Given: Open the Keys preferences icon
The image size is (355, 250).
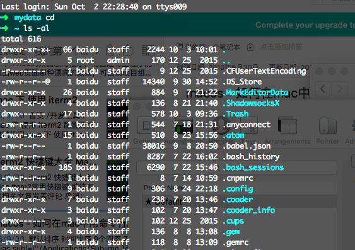Looking at the screenshot, I should pyautogui.click(x=249, y=125).
